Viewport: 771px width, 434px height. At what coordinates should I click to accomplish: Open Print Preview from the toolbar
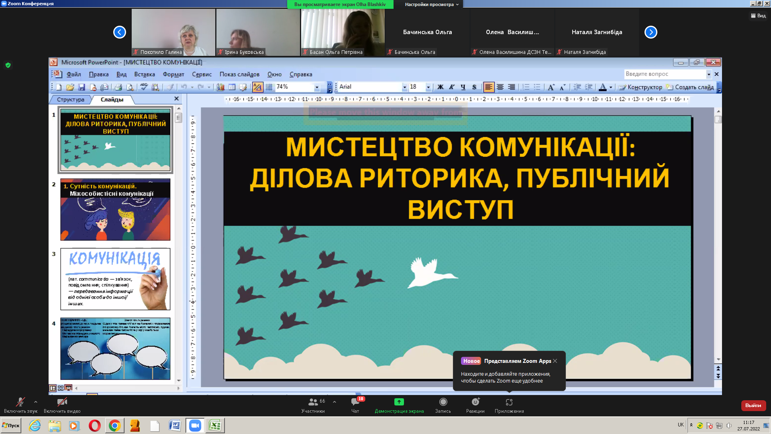click(x=130, y=87)
